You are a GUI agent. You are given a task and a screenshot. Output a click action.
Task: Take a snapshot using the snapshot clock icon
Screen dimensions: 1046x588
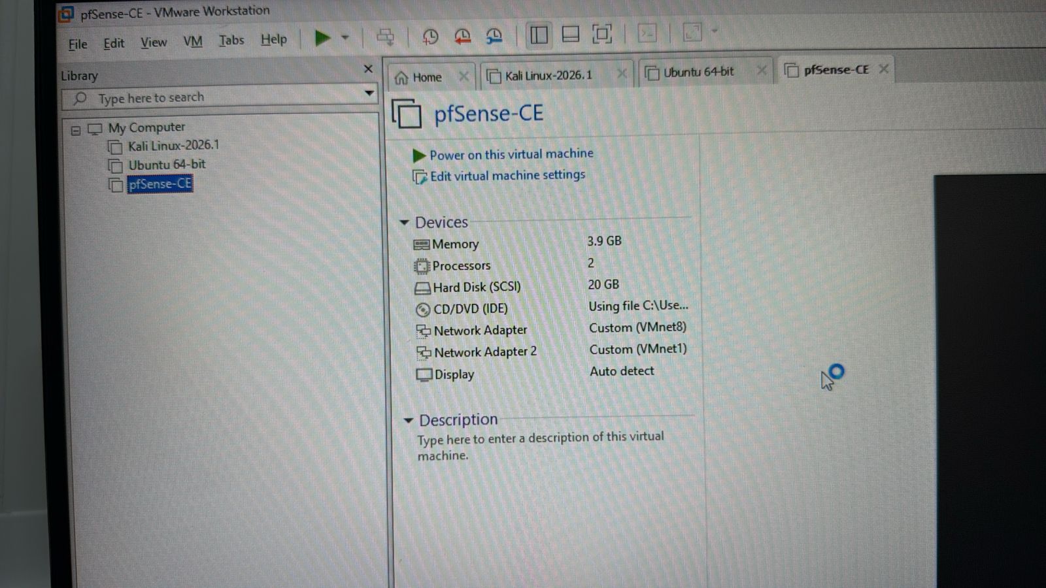point(430,37)
